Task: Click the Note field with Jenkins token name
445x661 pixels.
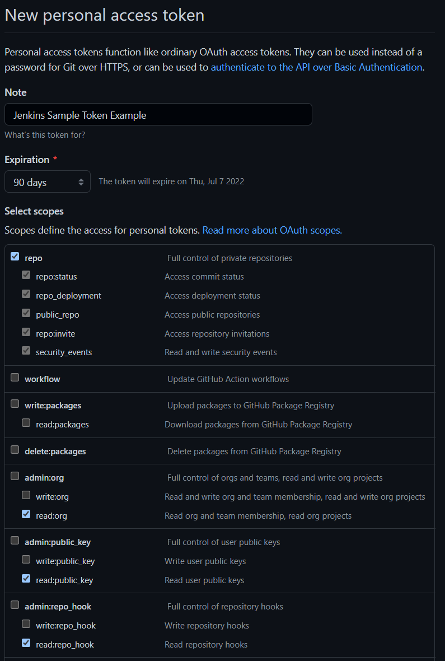Action: click(x=158, y=114)
